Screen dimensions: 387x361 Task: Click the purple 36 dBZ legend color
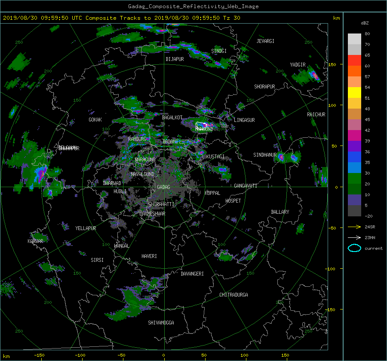354,146
